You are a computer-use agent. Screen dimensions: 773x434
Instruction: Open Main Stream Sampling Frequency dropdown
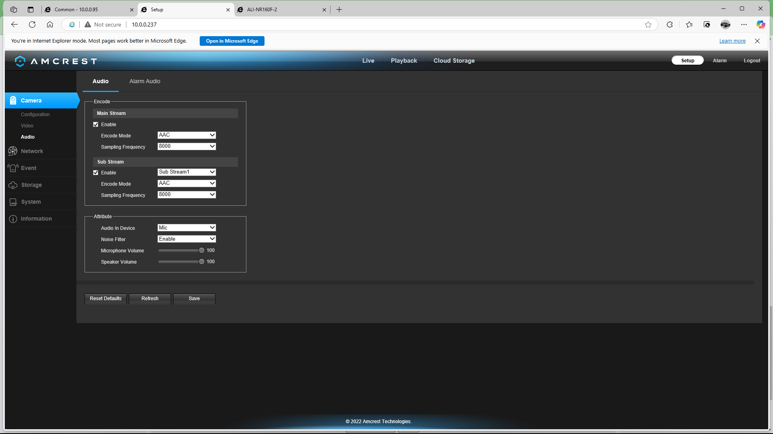(187, 146)
